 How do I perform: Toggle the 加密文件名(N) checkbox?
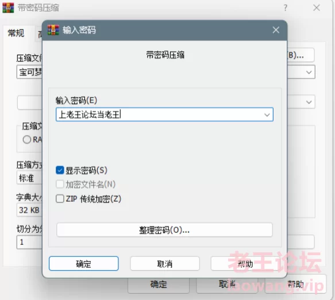[60, 184]
